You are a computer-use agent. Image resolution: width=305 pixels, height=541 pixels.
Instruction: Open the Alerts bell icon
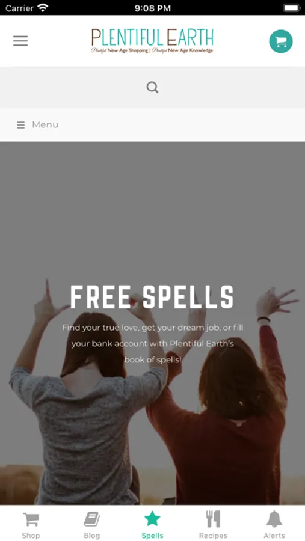(x=274, y=519)
